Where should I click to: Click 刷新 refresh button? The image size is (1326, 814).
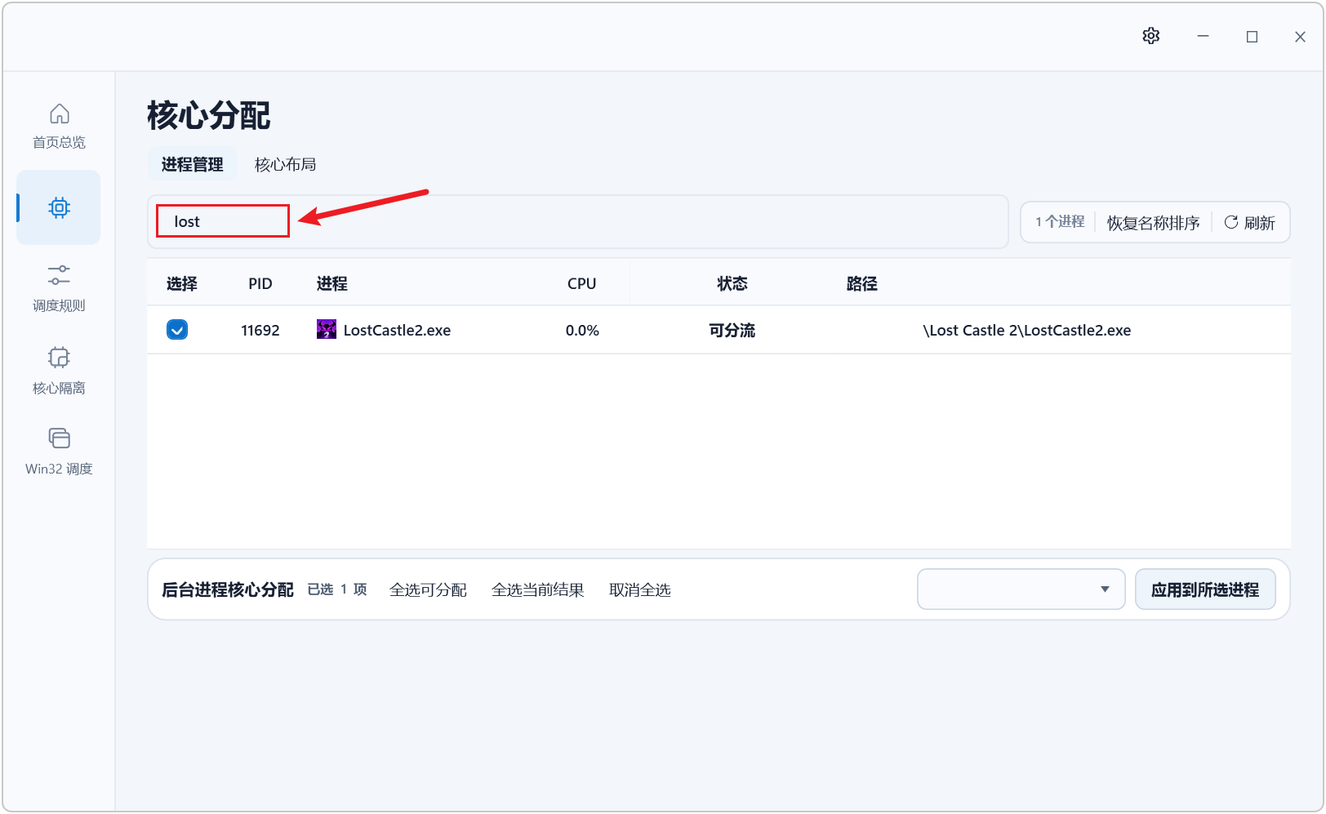(x=1249, y=223)
